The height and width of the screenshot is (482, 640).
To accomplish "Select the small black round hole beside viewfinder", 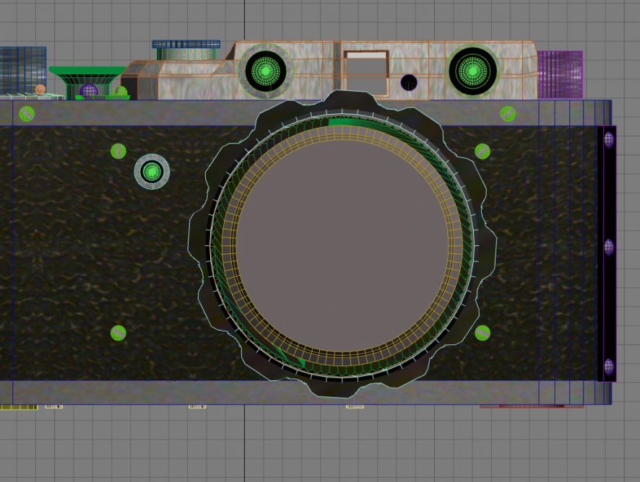I will [x=409, y=82].
